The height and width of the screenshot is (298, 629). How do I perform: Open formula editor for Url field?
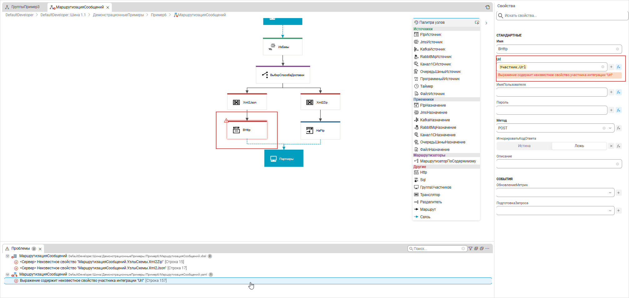pyautogui.click(x=618, y=67)
